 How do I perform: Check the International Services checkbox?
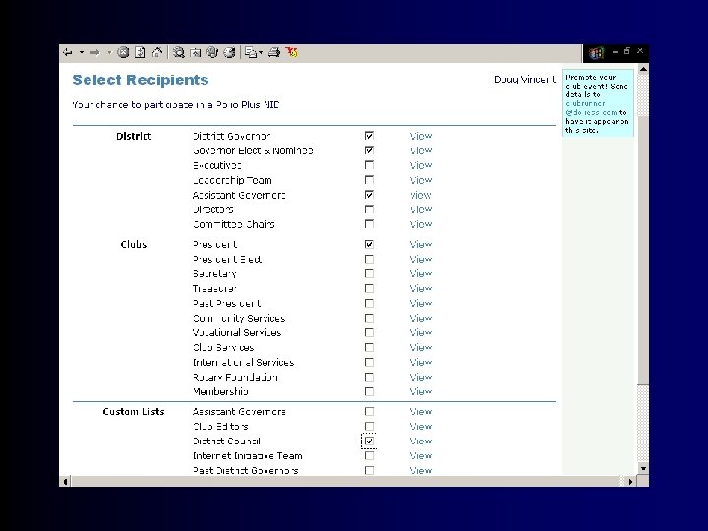tap(369, 362)
